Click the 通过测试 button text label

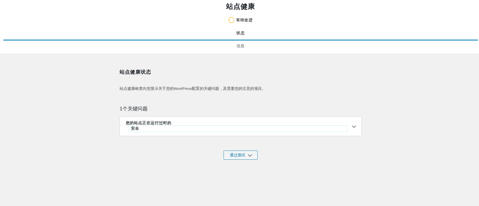(x=237, y=155)
